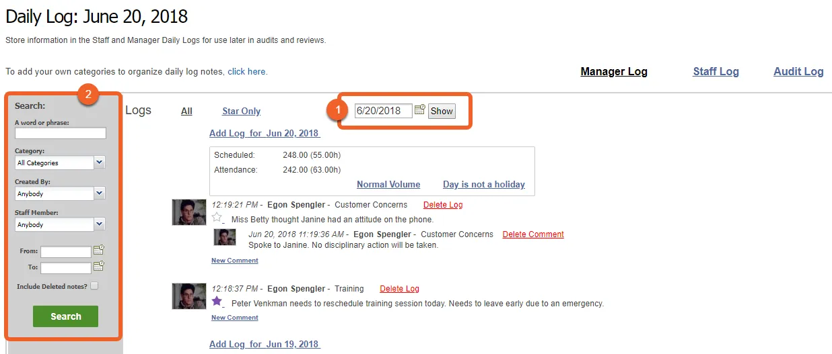Screen dimensions: 832x354
Task: Open the Created By dropdown
Action: coord(60,193)
